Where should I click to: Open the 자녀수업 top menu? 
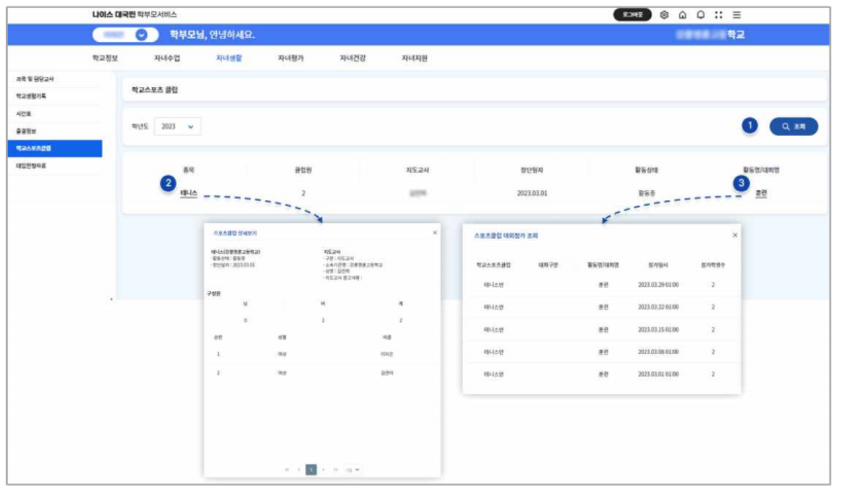pos(167,58)
